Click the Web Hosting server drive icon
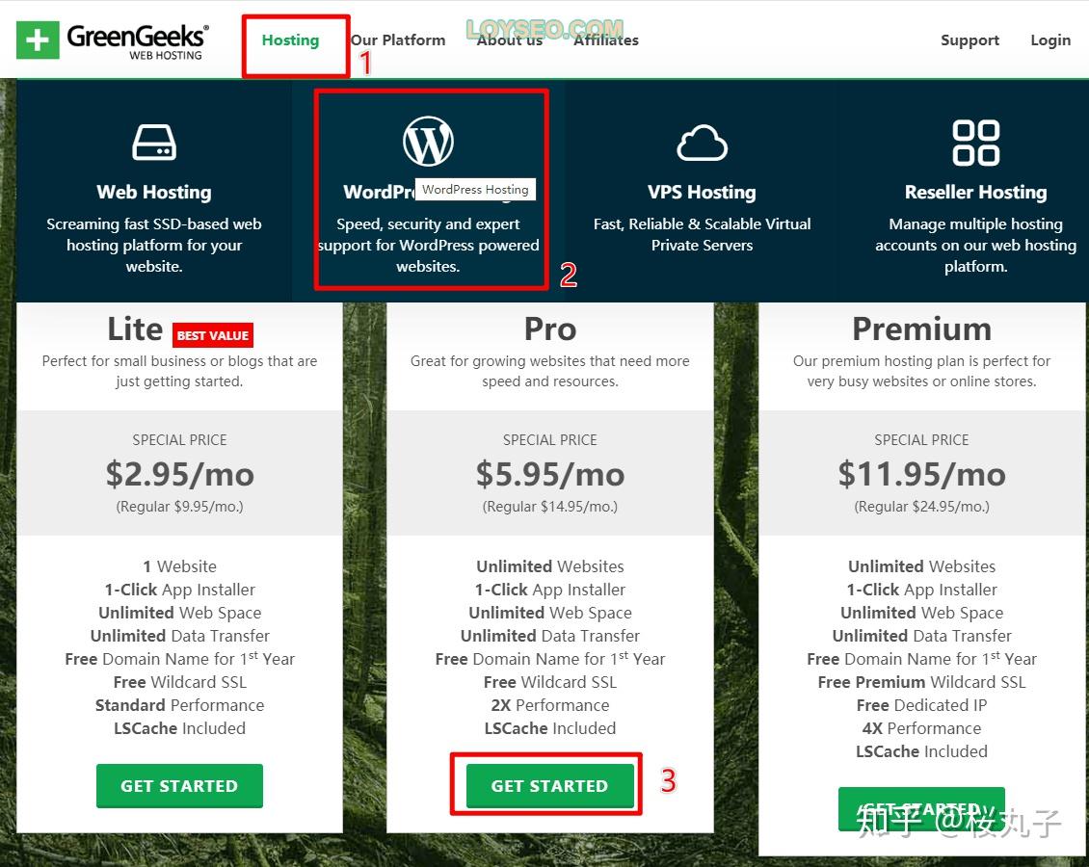This screenshot has width=1089, height=867. click(154, 142)
